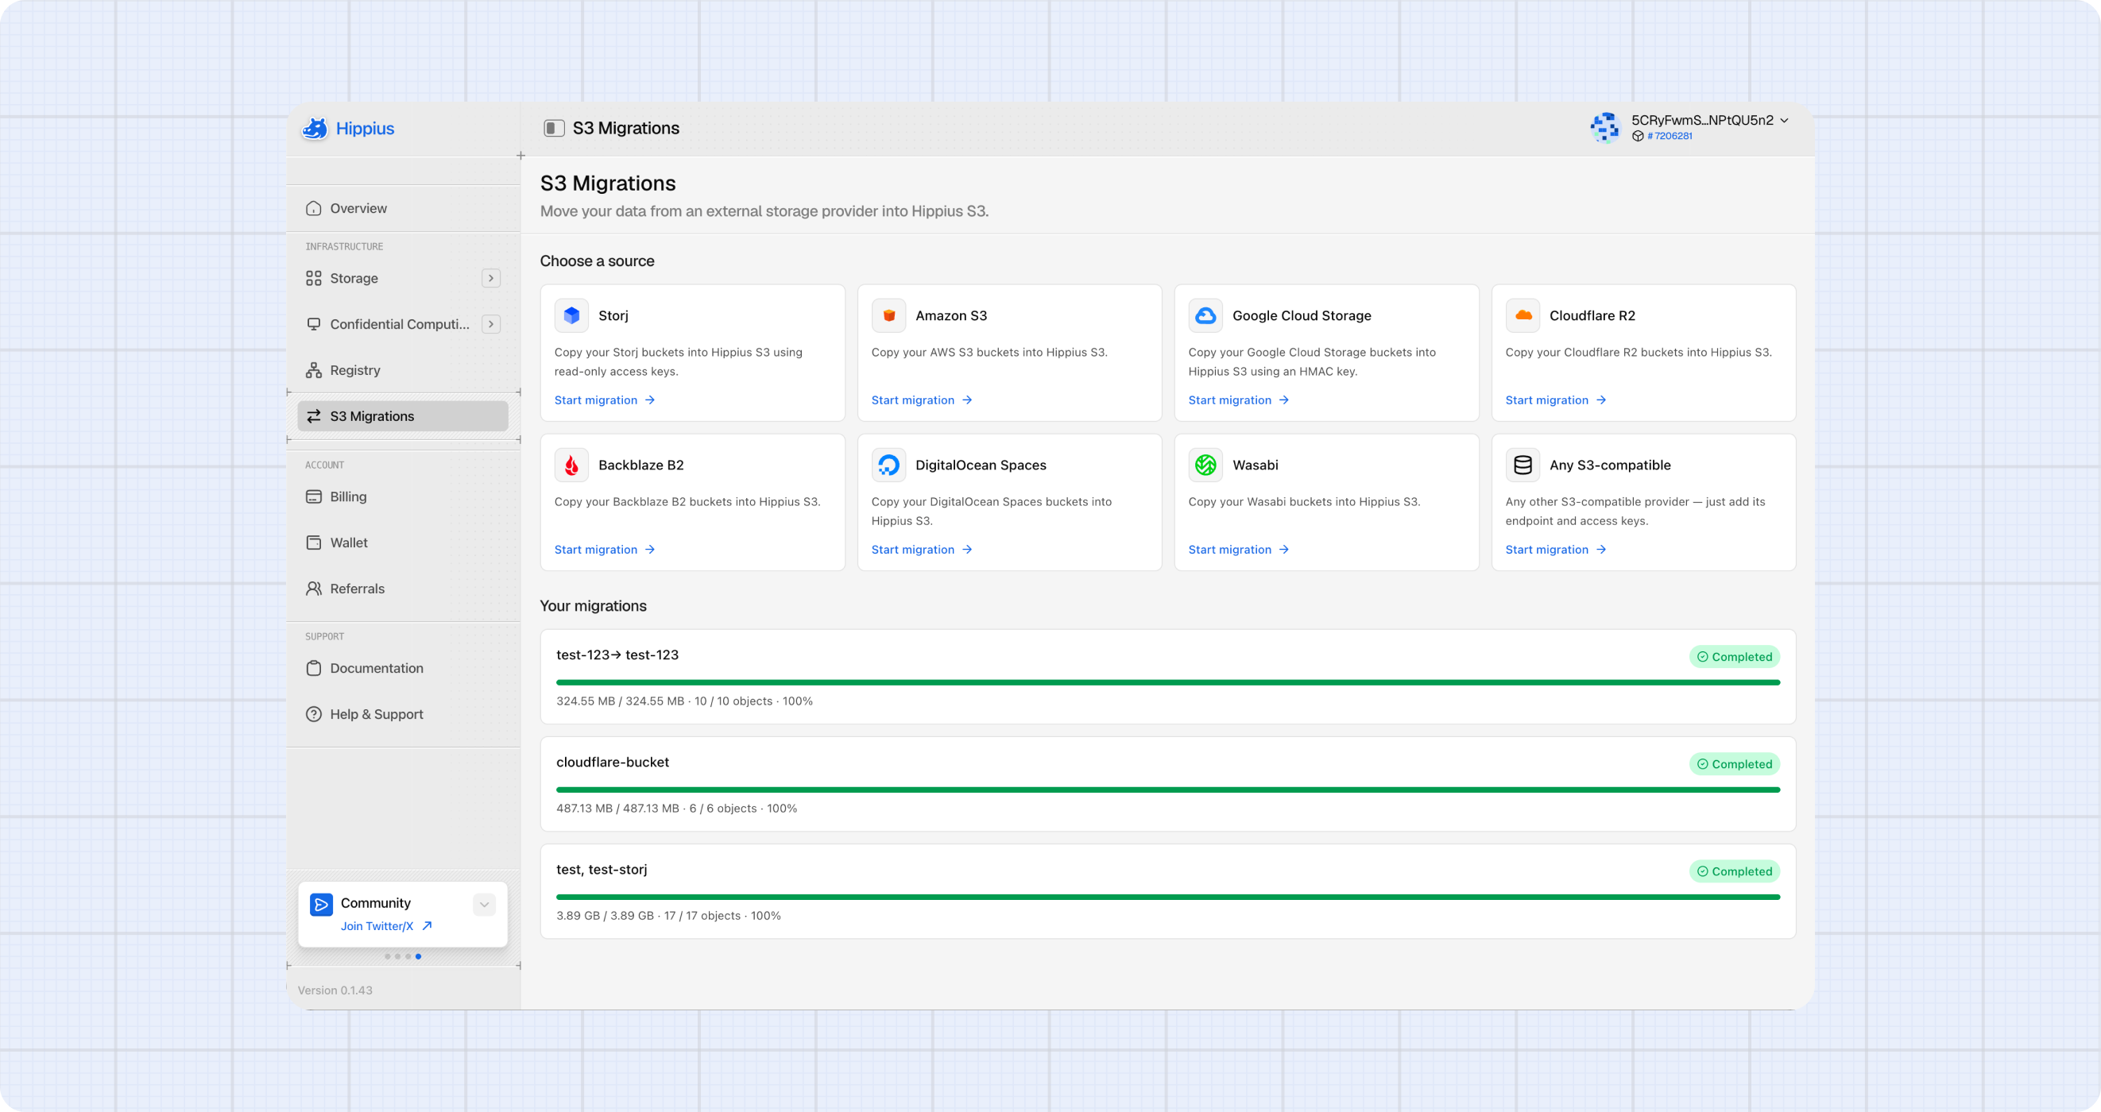Viewport: 2101px width, 1112px height.
Task: Start migration from Storj
Action: click(605, 400)
